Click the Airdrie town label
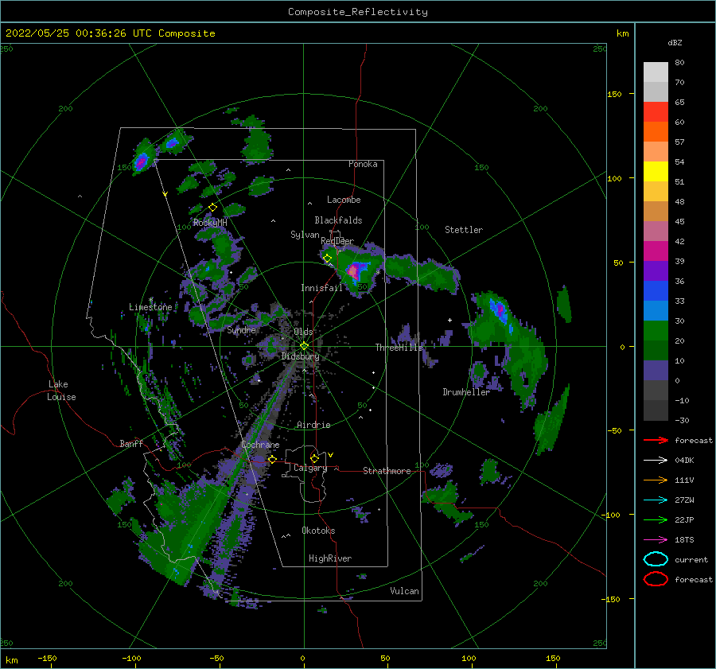 click(313, 425)
